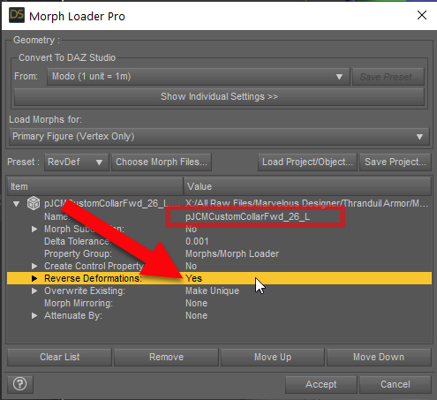The height and width of the screenshot is (400, 437).
Task: Click the Save Preset button
Action: click(388, 77)
